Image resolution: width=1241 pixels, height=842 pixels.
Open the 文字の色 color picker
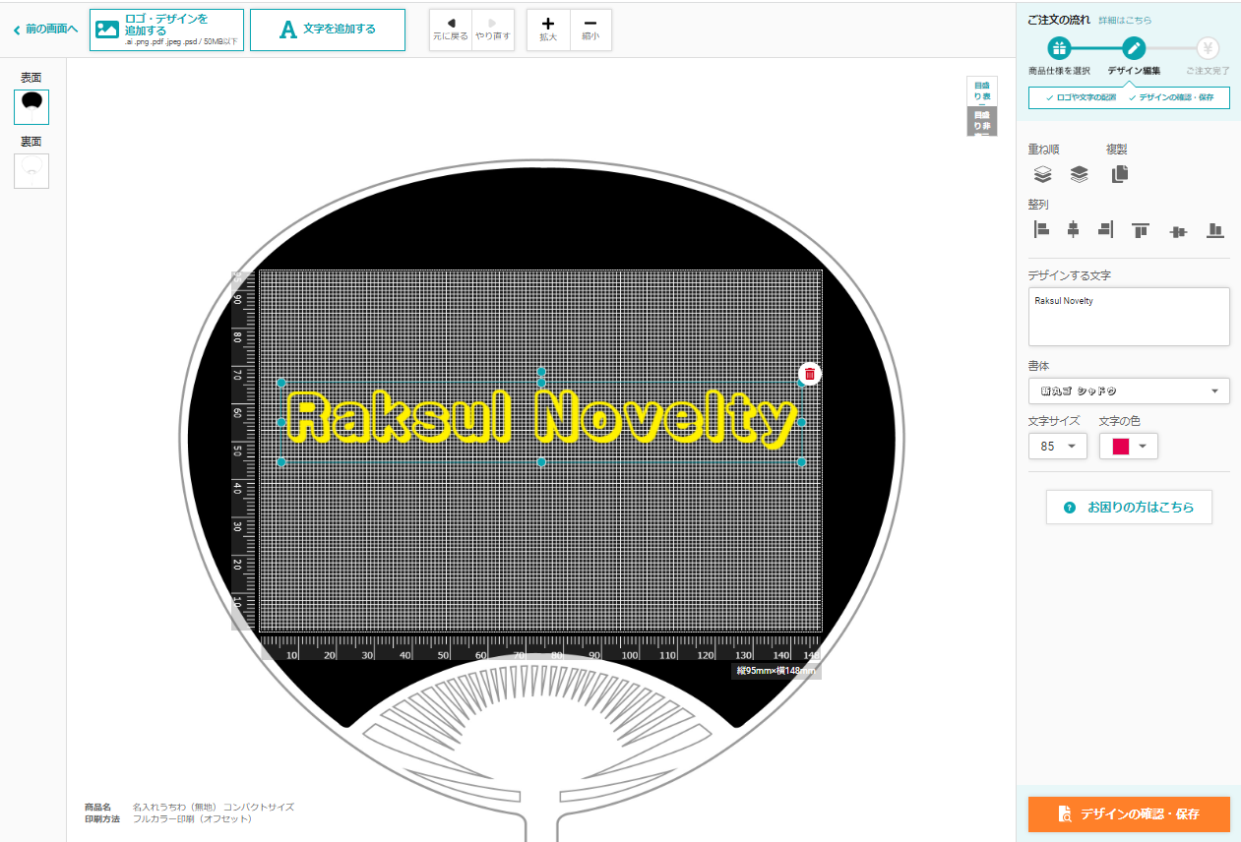(1129, 446)
